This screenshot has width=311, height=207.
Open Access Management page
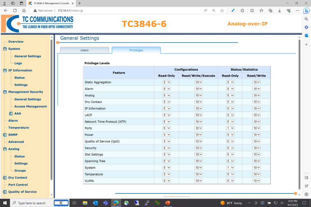tap(31, 106)
